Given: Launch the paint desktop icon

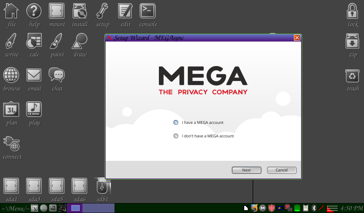Looking at the screenshot, I should (x=57, y=45).
